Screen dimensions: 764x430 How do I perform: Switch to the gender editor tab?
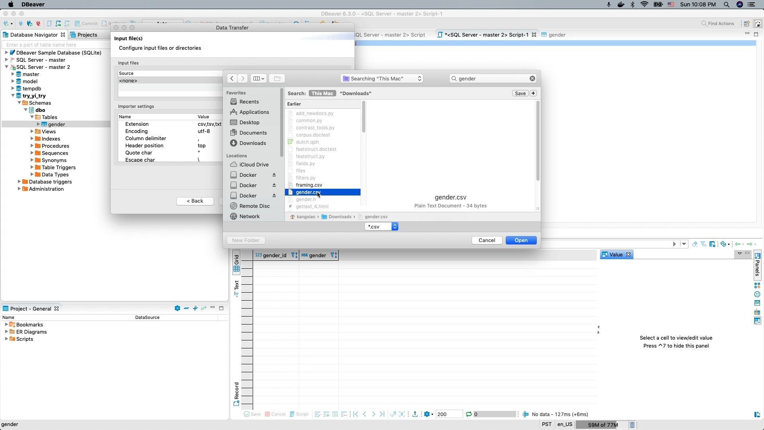[557, 35]
